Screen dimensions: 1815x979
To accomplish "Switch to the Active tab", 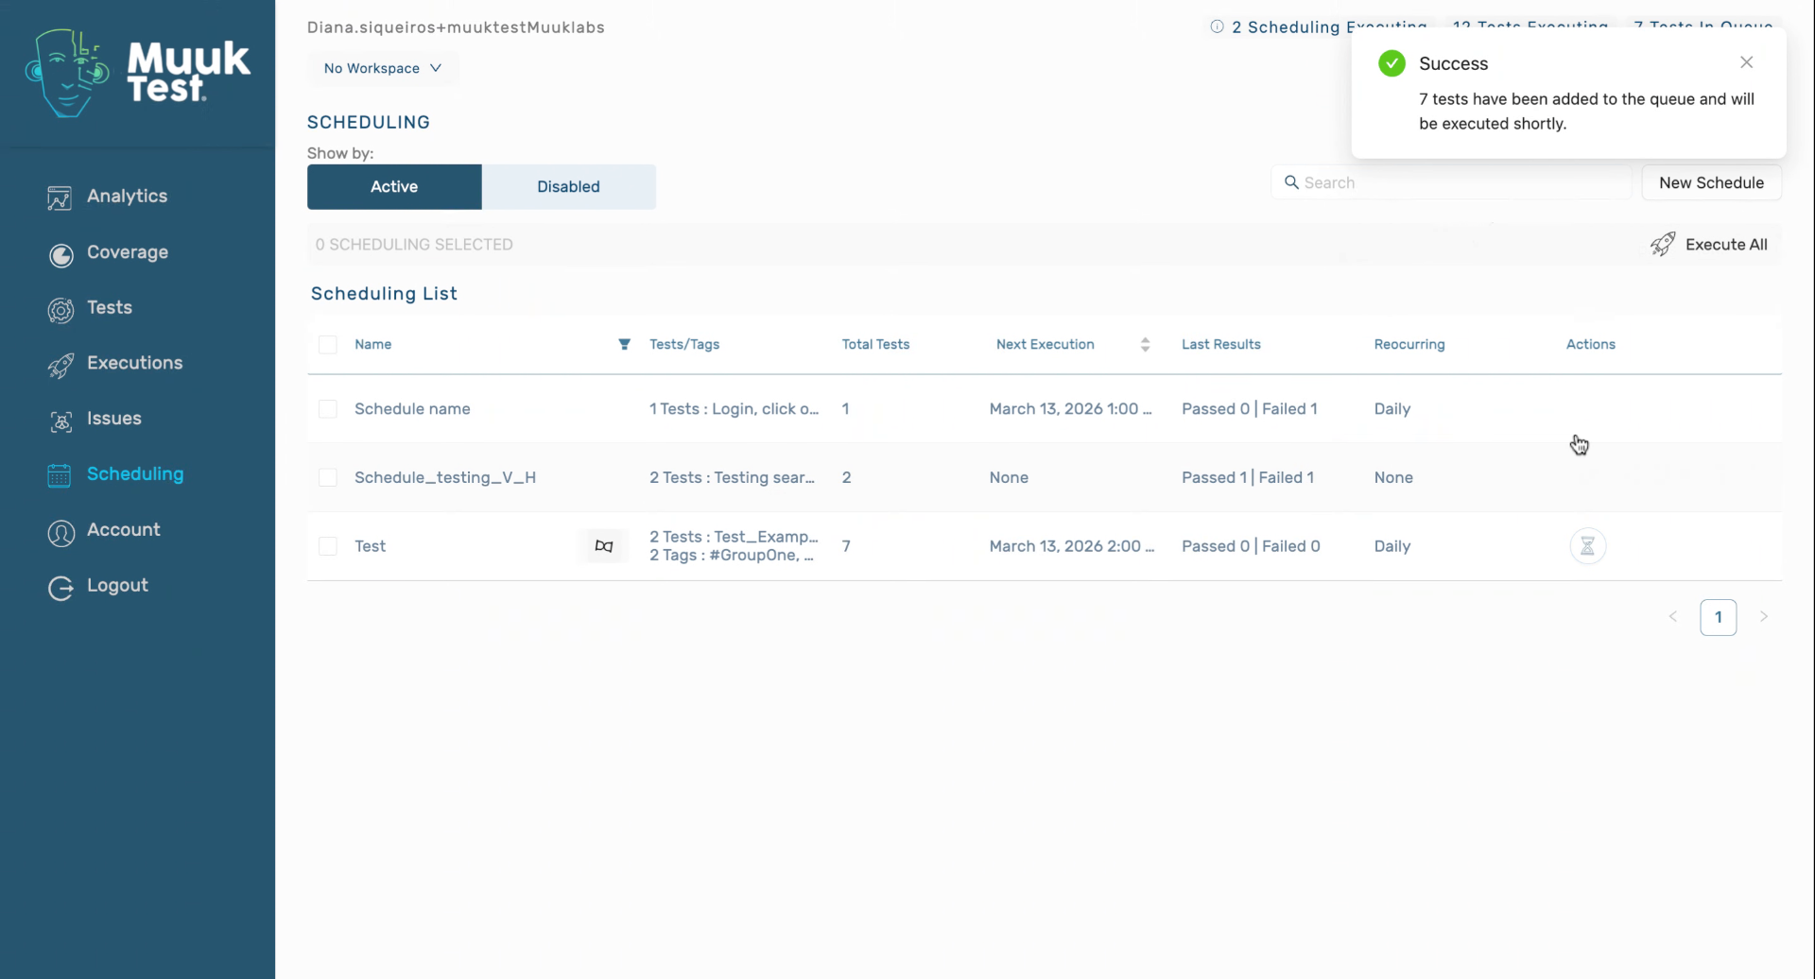I will pyautogui.click(x=394, y=187).
